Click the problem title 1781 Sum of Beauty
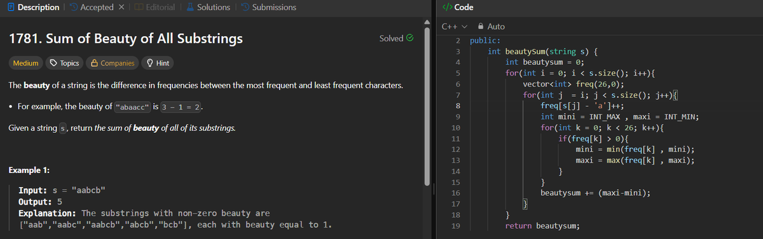The width and height of the screenshot is (763, 239). point(126,38)
